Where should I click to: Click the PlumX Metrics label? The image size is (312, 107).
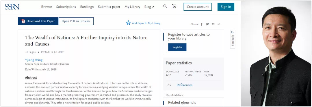174,95
